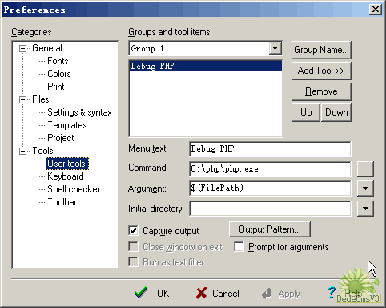Select Colors category
This screenshot has height=308, width=386.
tap(59, 74)
